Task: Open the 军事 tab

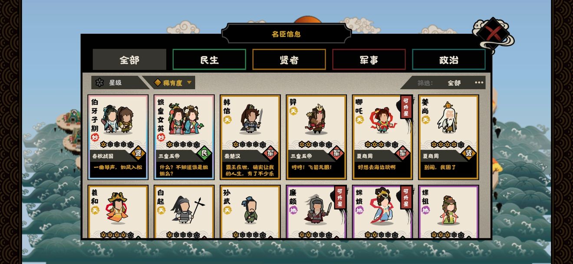Action: tap(369, 59)
